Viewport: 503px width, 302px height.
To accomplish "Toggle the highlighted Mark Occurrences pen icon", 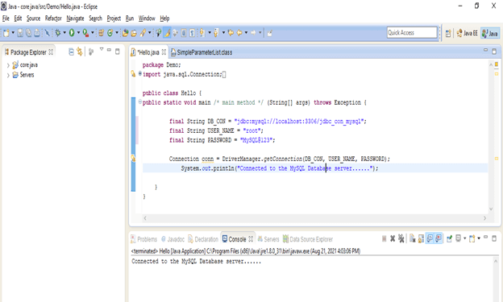I will click(167, 33).
